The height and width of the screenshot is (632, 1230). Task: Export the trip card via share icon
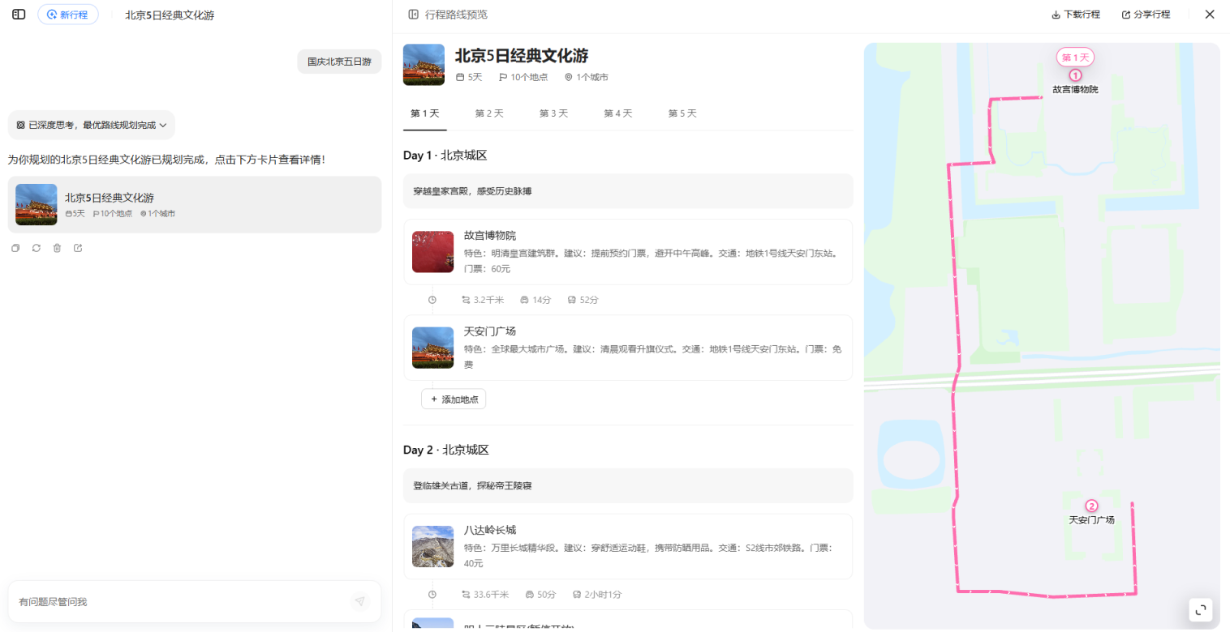pos(78,248)
